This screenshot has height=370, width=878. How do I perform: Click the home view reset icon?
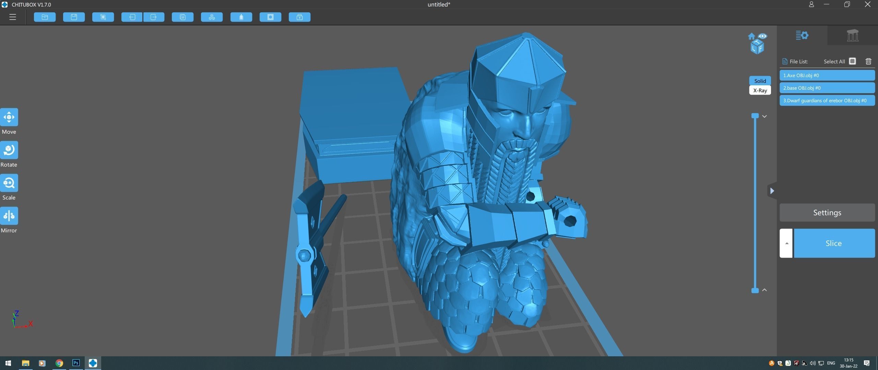tap(751, 37)
